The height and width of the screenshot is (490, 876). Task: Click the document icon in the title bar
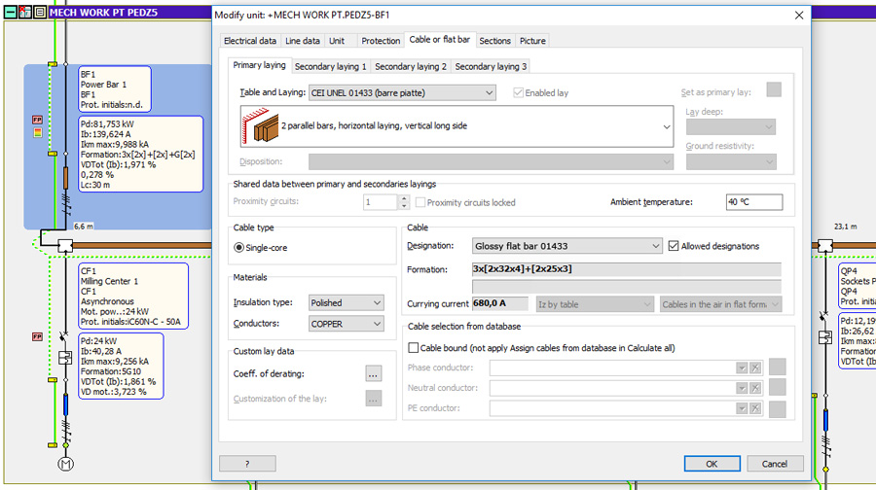pyautogui.click(x=39, y=12)
